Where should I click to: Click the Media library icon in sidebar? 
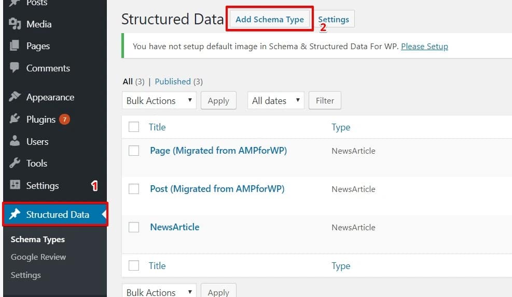[x=15, y=24]
